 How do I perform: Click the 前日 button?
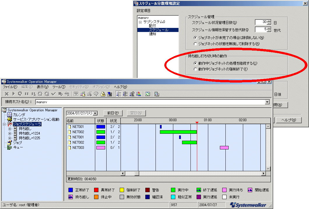(113, 113)
